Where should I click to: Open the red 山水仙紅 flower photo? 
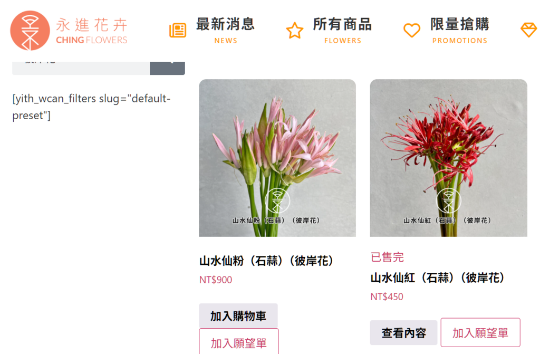coord(448,158)
